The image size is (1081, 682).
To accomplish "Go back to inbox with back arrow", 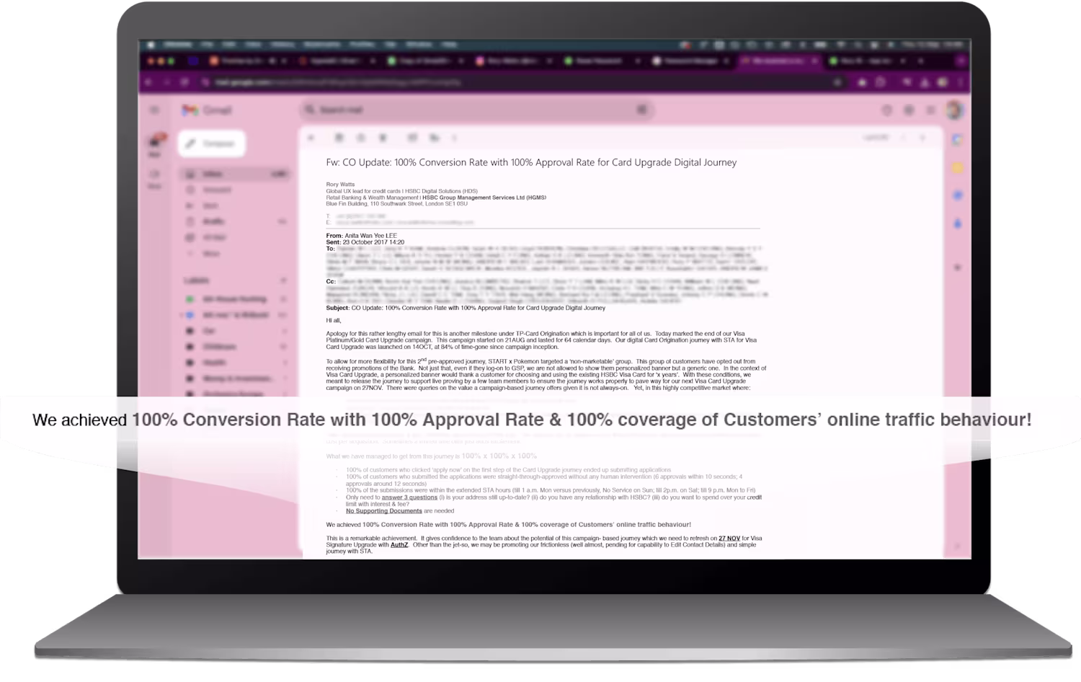I will click(x=311, y=138).
